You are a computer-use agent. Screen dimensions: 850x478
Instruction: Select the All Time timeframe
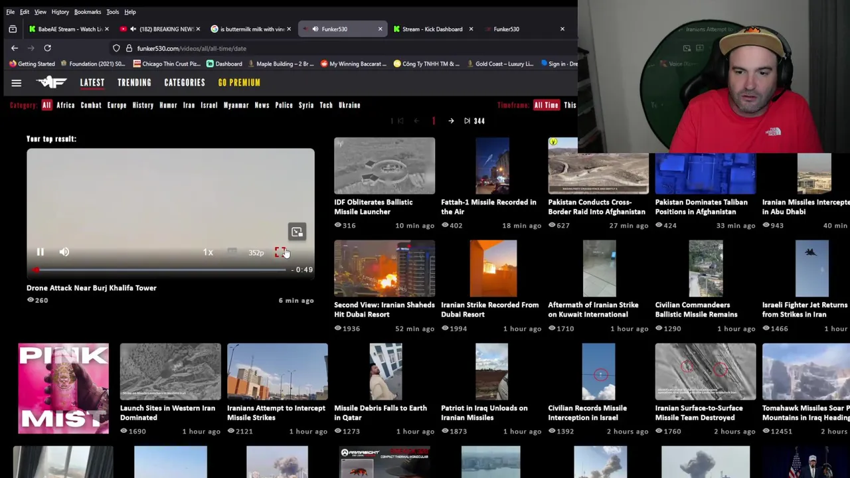click(x=547, y=105)
